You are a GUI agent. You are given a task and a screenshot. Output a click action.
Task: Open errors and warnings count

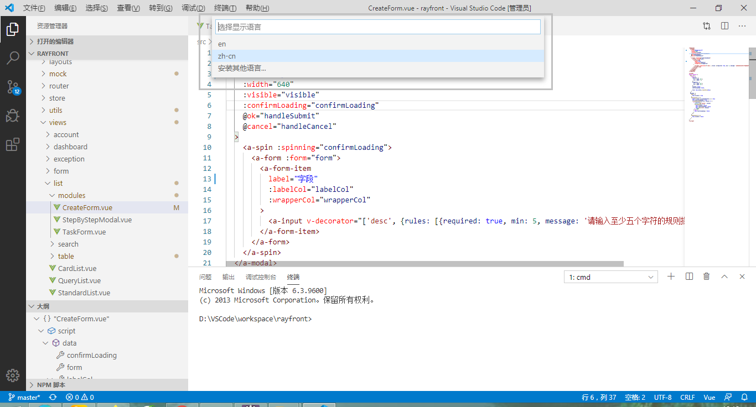pyautogui.click(x=80, y=397)
